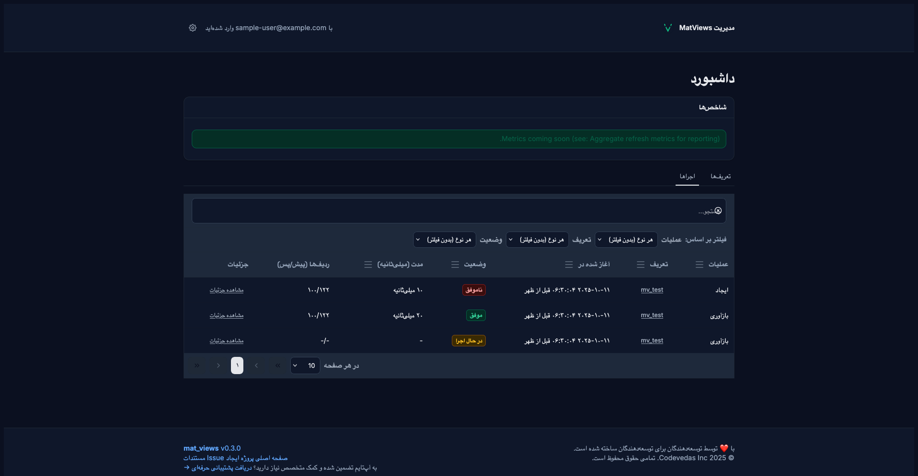This screenshot has height=476, width=918.
Task: Expand the عملیات filter dropdown
Action: tap(626, 240)
